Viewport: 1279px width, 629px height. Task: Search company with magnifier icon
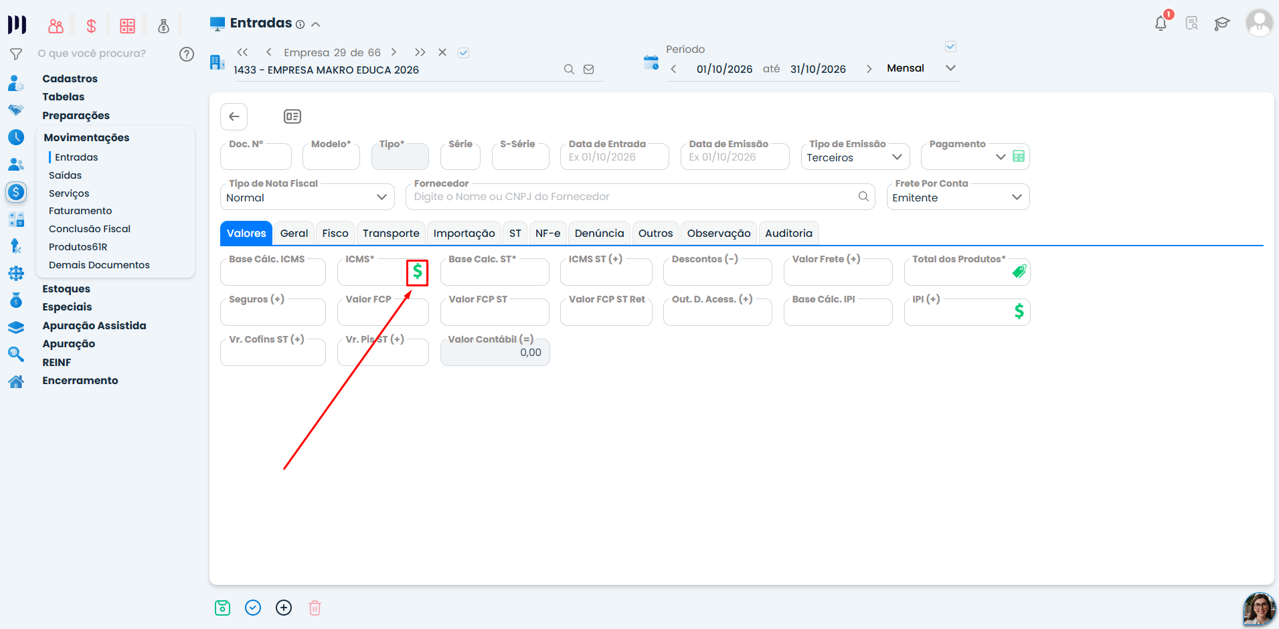coord(569,69)
